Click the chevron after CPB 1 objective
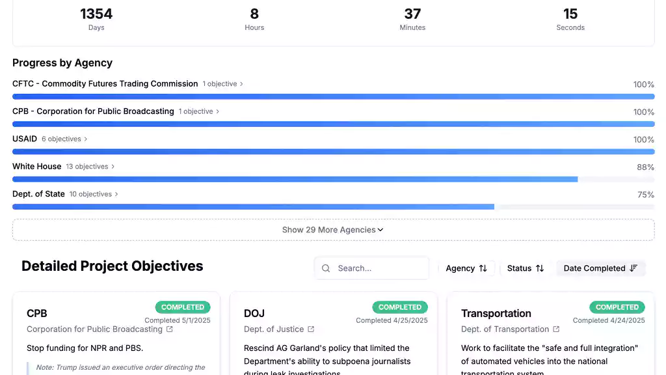 (217, 111)
